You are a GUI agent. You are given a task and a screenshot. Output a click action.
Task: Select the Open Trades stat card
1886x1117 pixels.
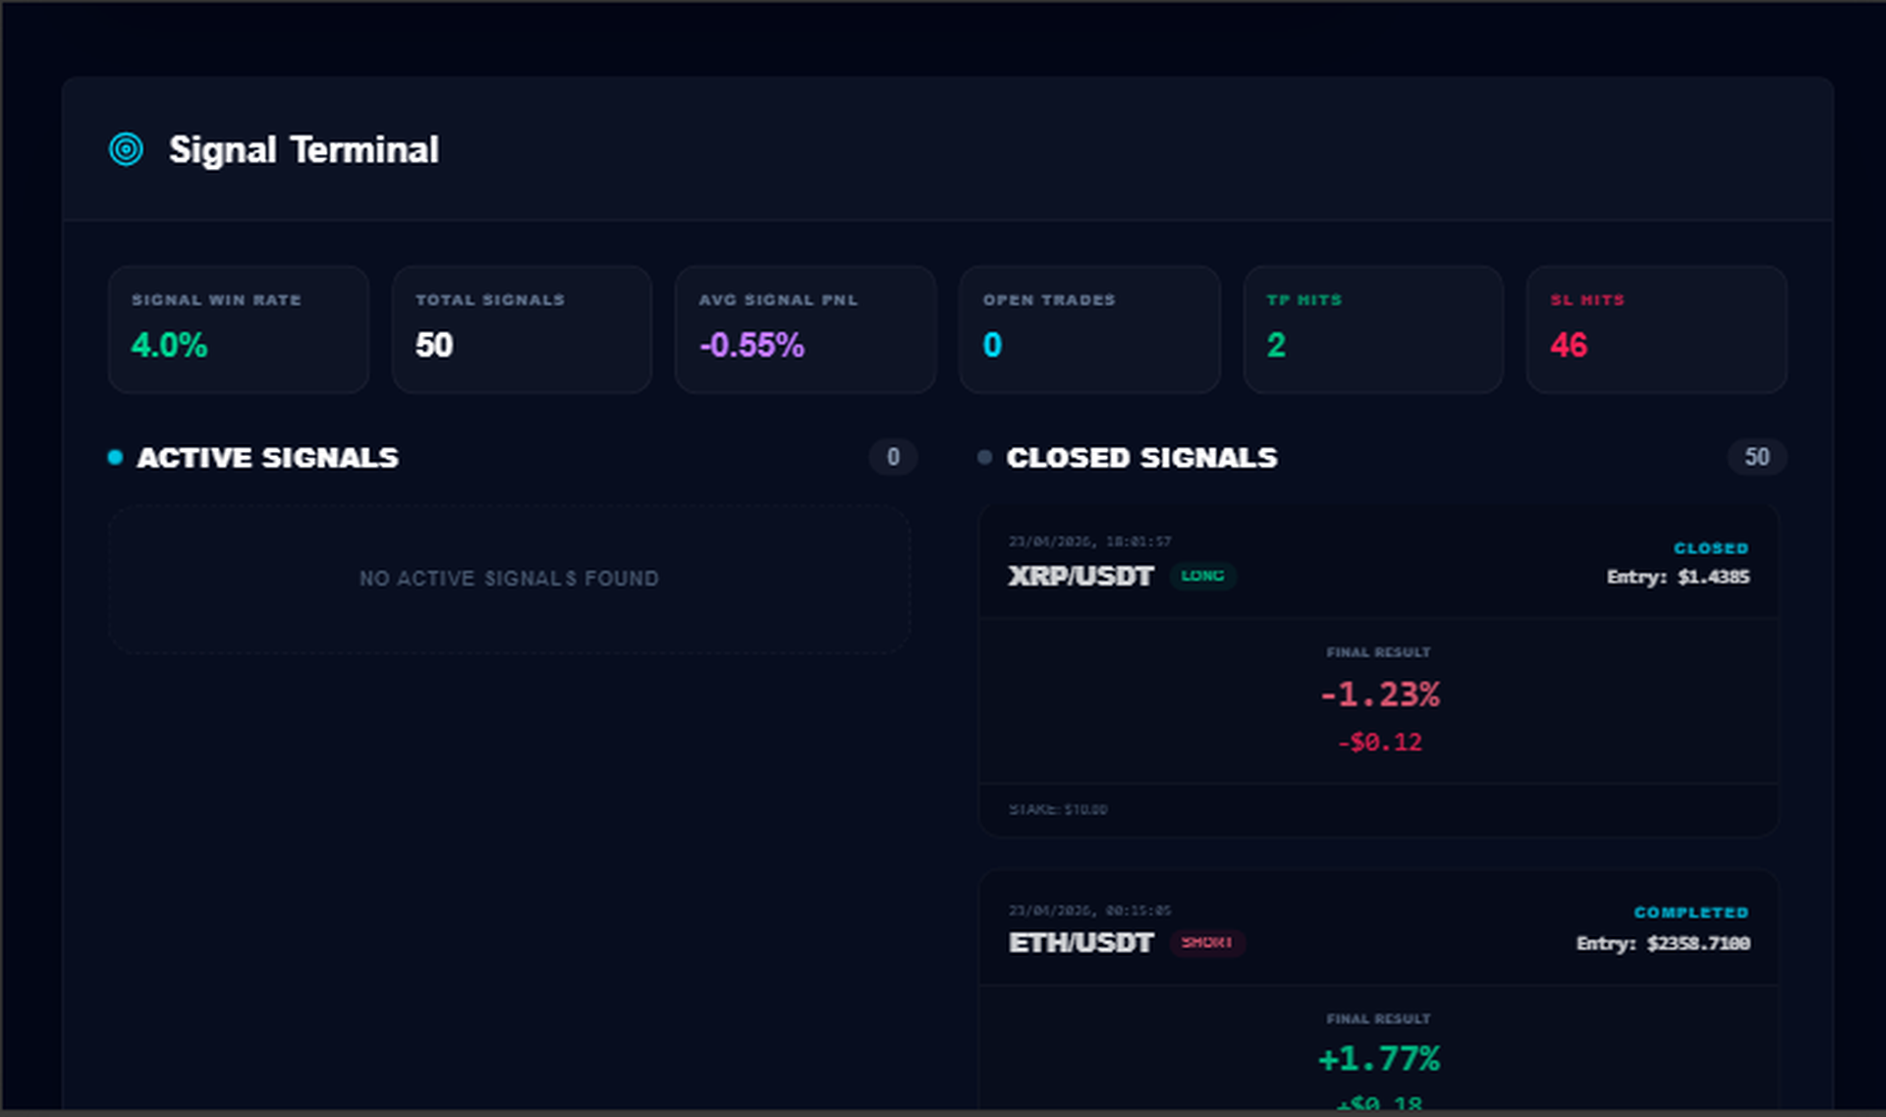click(x=1089, y=329)
